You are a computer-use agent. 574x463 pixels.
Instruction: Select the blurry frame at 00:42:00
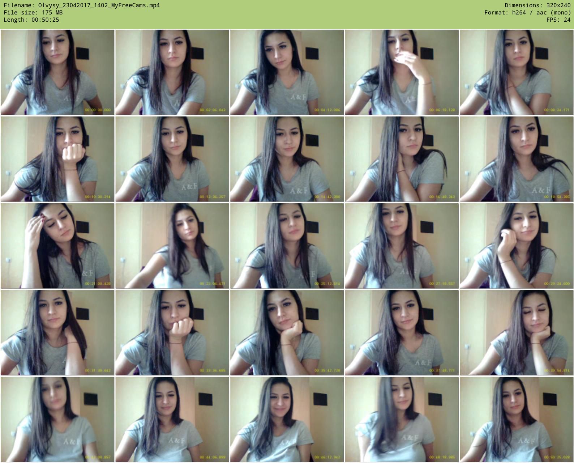point(57,420)
